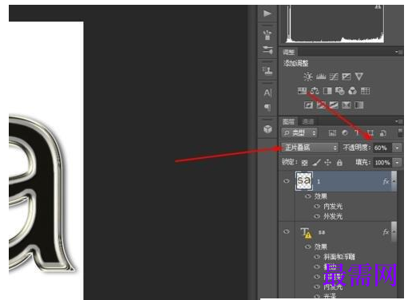
Task: Add a Black & White adjustment
Action: [327, 91]
